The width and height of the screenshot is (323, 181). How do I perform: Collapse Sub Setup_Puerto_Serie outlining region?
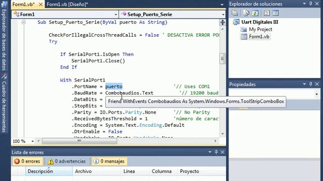(24, 22)
